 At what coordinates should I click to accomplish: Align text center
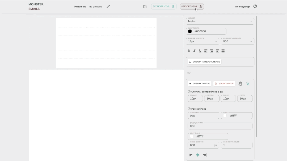(x=217, y=51)
